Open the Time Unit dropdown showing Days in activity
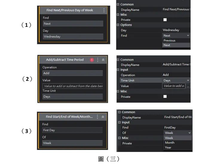Screen dimensions: 221x166 [x=73, y=97]
